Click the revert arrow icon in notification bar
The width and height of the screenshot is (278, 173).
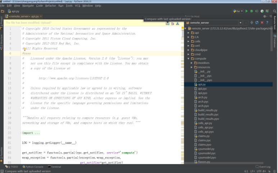pyautogui.click(x=173, y=24)
